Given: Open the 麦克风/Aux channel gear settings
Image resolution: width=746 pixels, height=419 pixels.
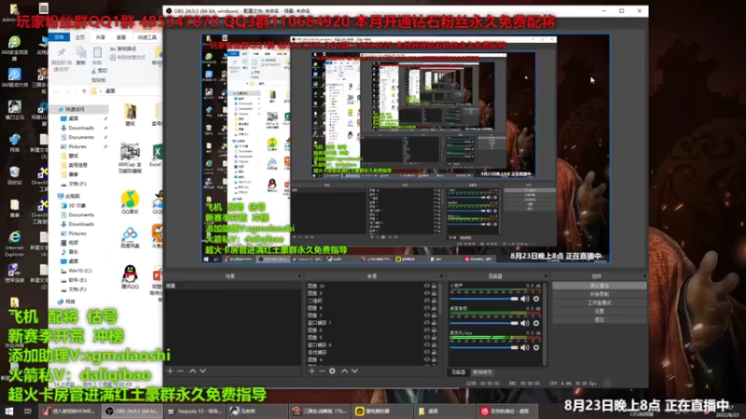Looking at the screenshot, I should coord(536,347).
